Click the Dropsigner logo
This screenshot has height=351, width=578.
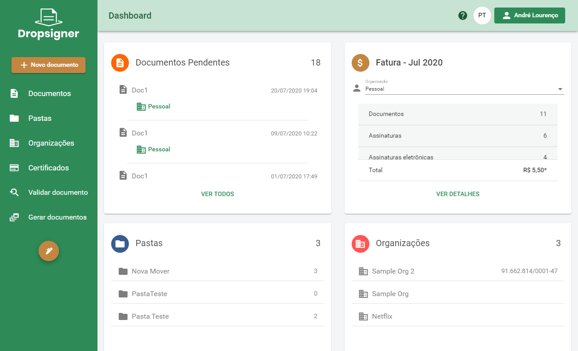(49, 24)
